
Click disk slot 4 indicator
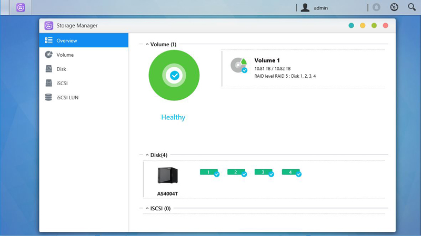tap(291, 172)
